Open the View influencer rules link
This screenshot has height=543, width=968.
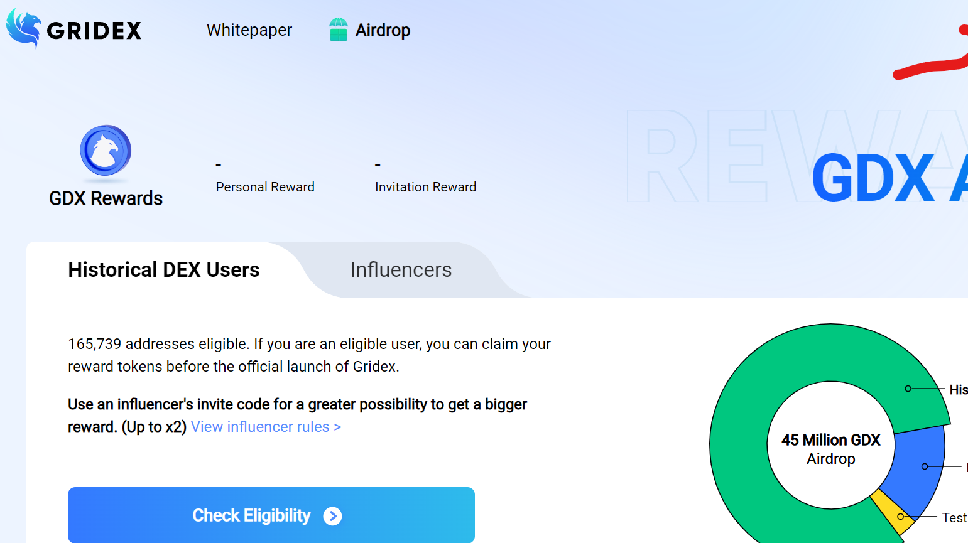266,427
